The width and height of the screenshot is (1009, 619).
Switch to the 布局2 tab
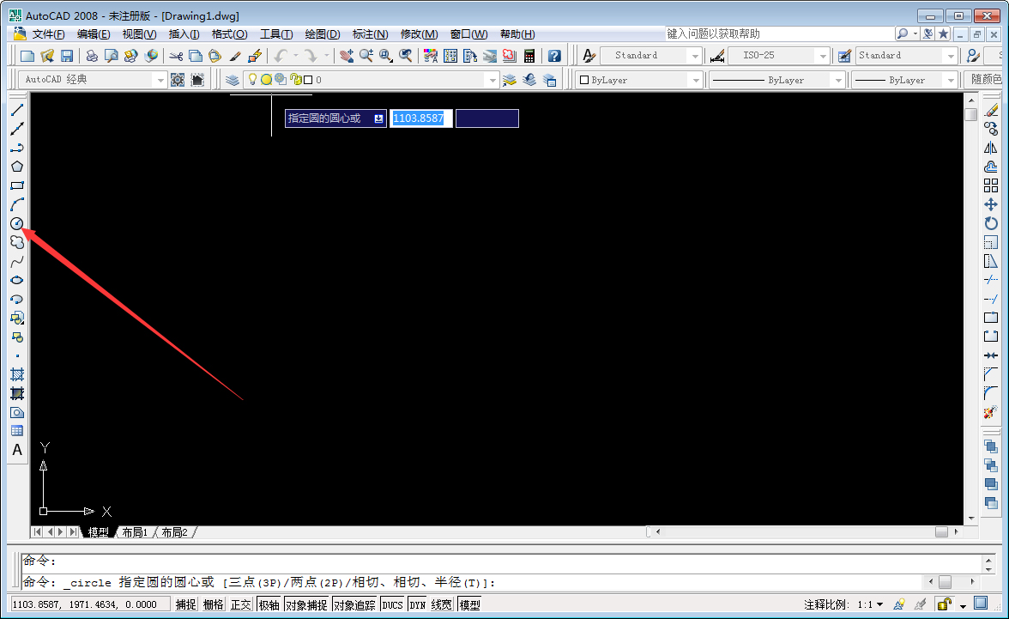(174, 532)
